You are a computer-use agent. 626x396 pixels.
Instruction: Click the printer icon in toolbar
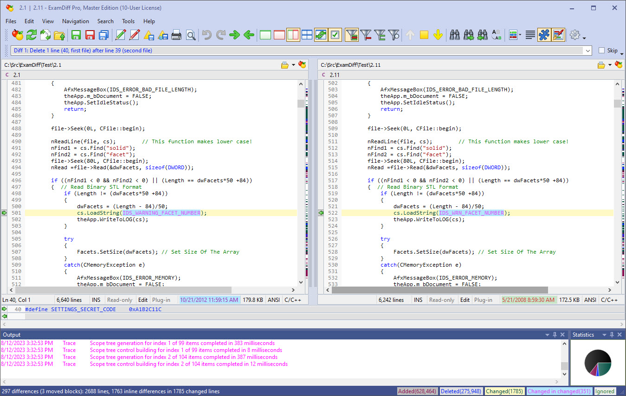[177, 35]
